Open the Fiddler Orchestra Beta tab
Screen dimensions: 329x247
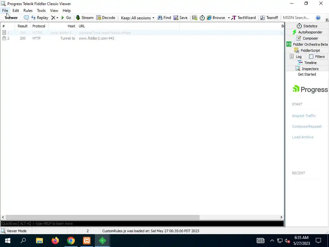307,44
